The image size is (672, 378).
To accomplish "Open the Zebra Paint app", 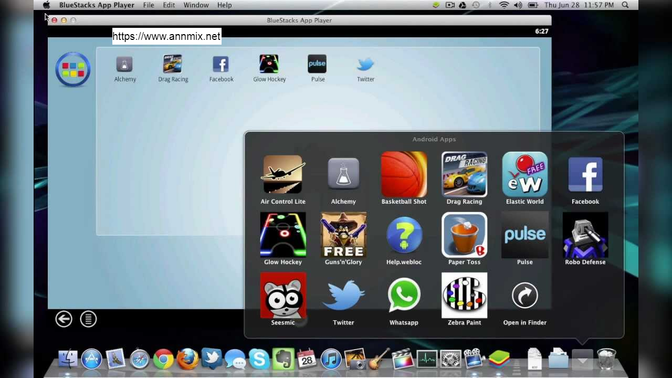I will pyautogui.click(x=464, y=295).
